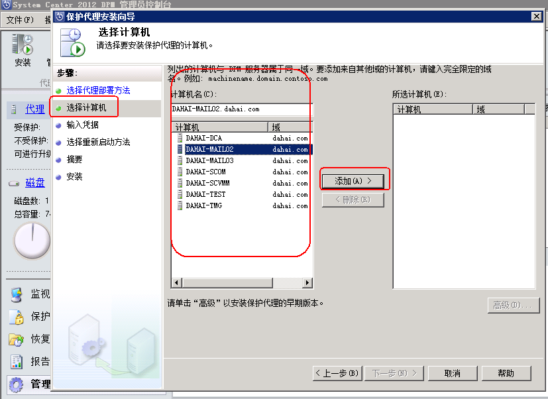
Task: Select the 输入凭据 wizard step
Action: point(82,125)
